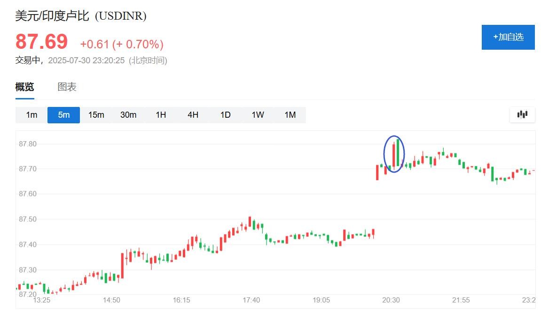Choose the 30m interval
The height and width of the screenshot is (310, 541).
(x=128, y=115)
